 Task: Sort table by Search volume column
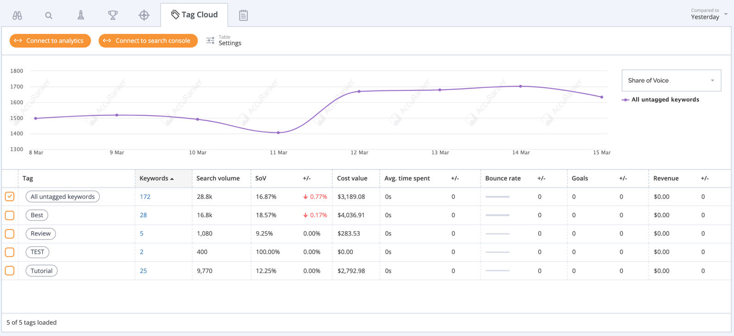(x=218, y=179)
